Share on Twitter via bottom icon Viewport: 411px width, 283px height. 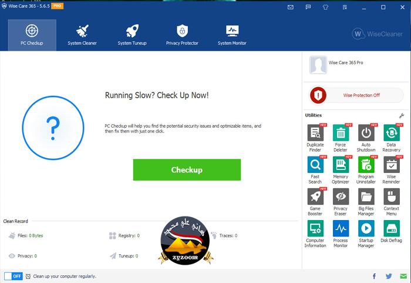pyautogui.click(x=389, y=276)
